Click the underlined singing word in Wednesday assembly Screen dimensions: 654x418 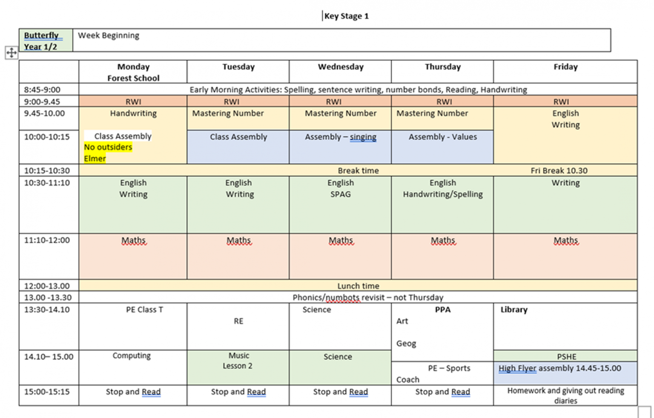[363, 137]
